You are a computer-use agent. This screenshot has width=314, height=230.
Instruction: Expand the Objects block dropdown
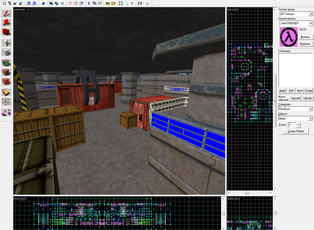(311, 118)
